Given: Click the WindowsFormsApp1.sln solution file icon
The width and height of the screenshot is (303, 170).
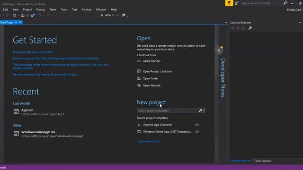Looking at the screenshot, I should tap(16, 134).
